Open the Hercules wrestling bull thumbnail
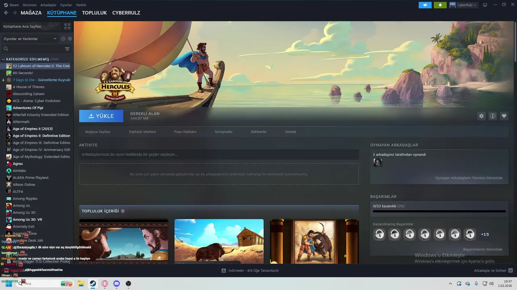 pos(314,241)
